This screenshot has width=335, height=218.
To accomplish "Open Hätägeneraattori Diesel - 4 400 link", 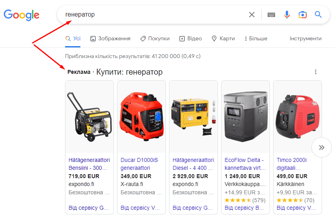I will [x=194, y=164].
